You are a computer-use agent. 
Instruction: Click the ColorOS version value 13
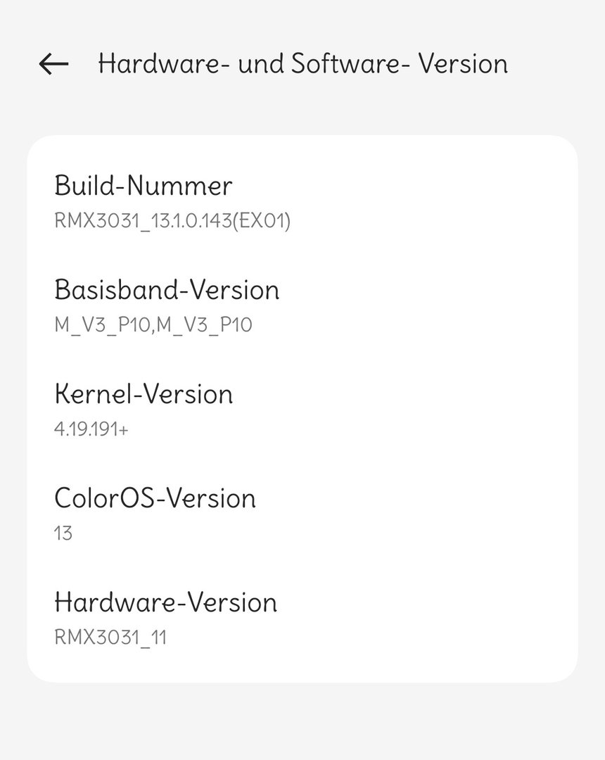coord(63,533)
